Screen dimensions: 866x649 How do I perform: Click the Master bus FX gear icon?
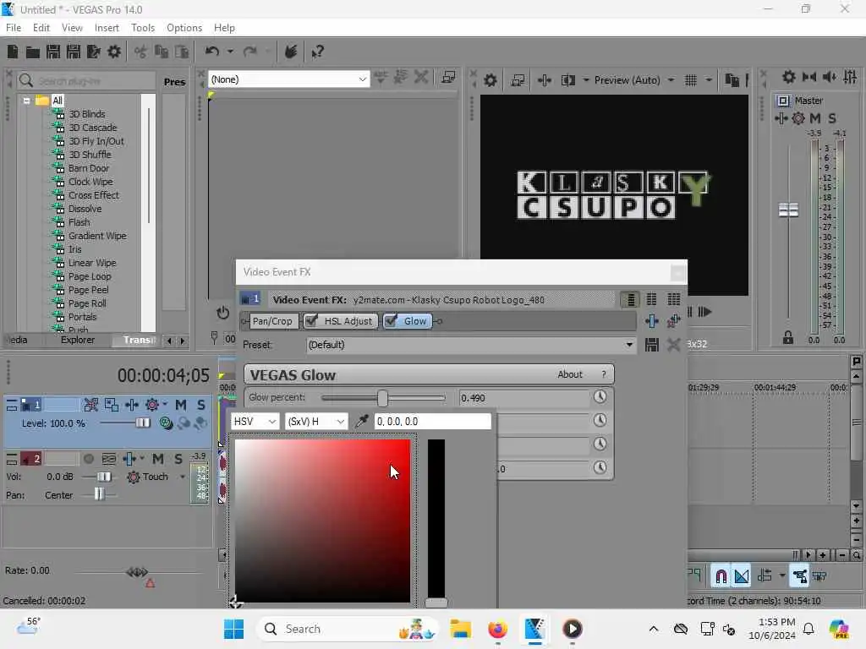798,118
